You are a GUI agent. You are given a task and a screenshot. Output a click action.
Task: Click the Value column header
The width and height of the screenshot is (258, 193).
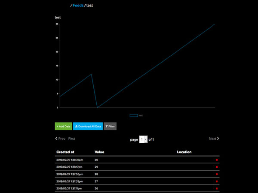pos(99,152)
